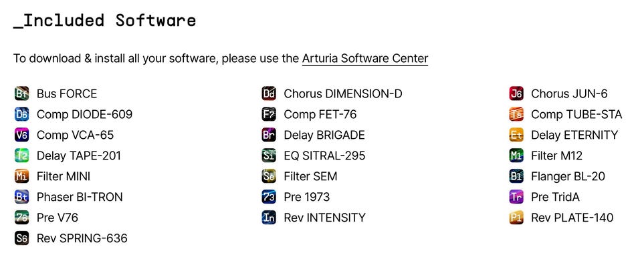Click the Rev INTENSITY text label
The height and width of the screenshot is (259, 642).
pos(324,218)
